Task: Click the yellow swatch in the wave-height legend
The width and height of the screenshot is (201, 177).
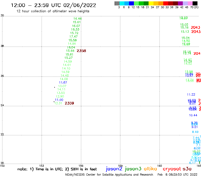Action: [x=151, y=3]
